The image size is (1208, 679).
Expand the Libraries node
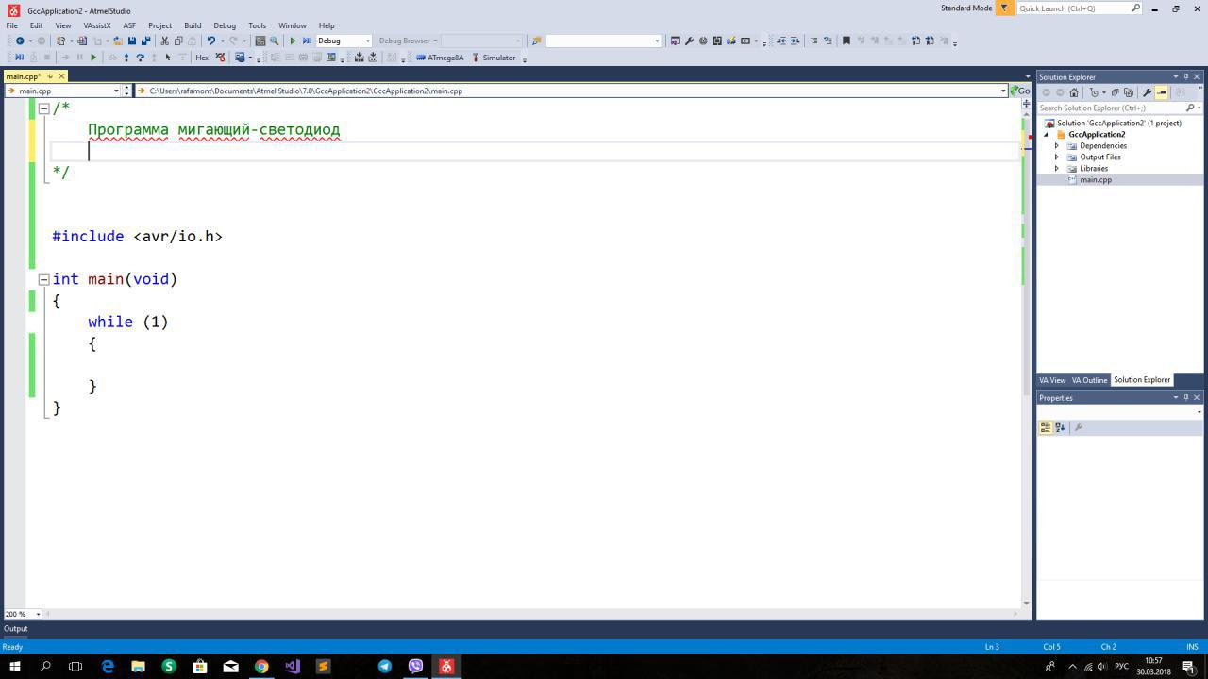click(1057, 169)
